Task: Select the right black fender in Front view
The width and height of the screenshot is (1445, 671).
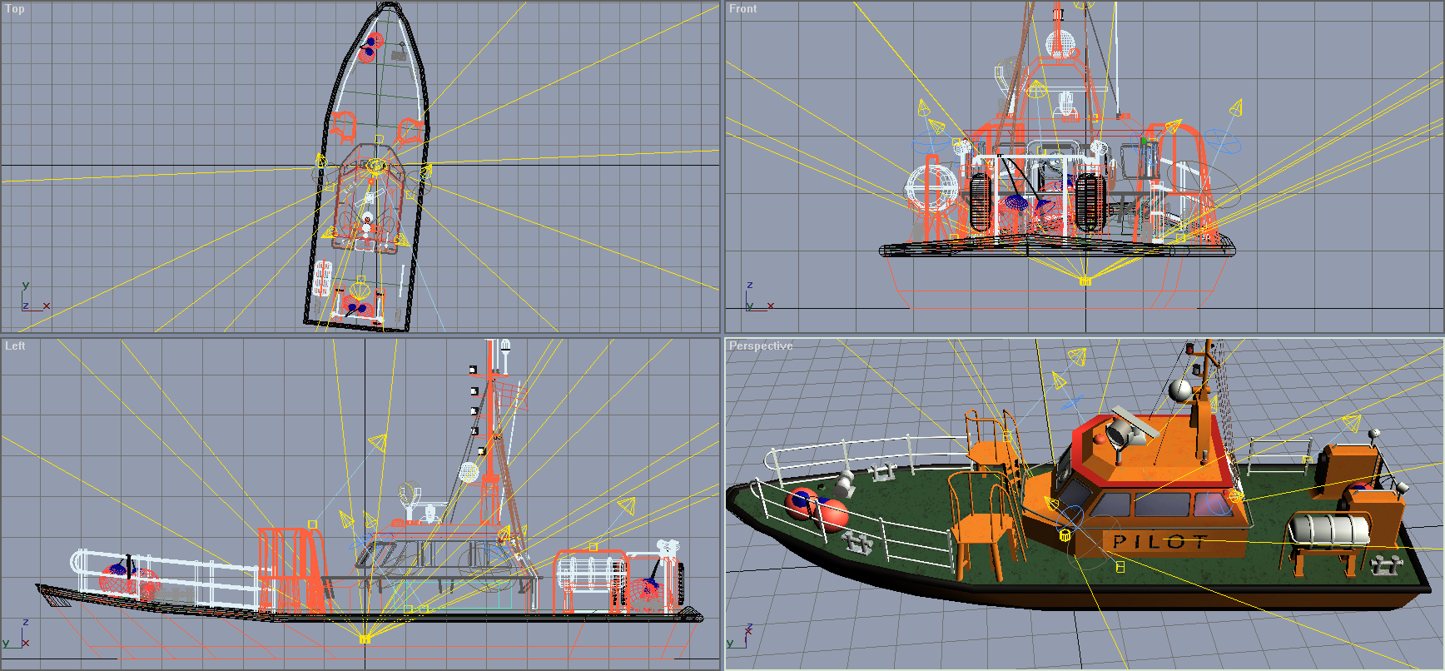Action: point(1089,202)
